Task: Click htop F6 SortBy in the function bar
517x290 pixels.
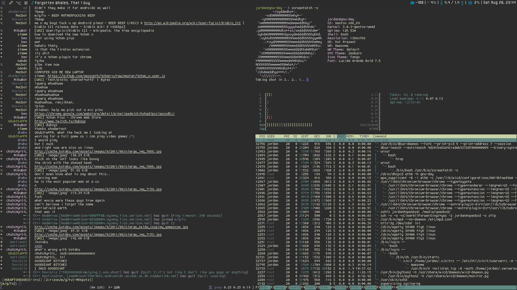Action: click(339, 287)
